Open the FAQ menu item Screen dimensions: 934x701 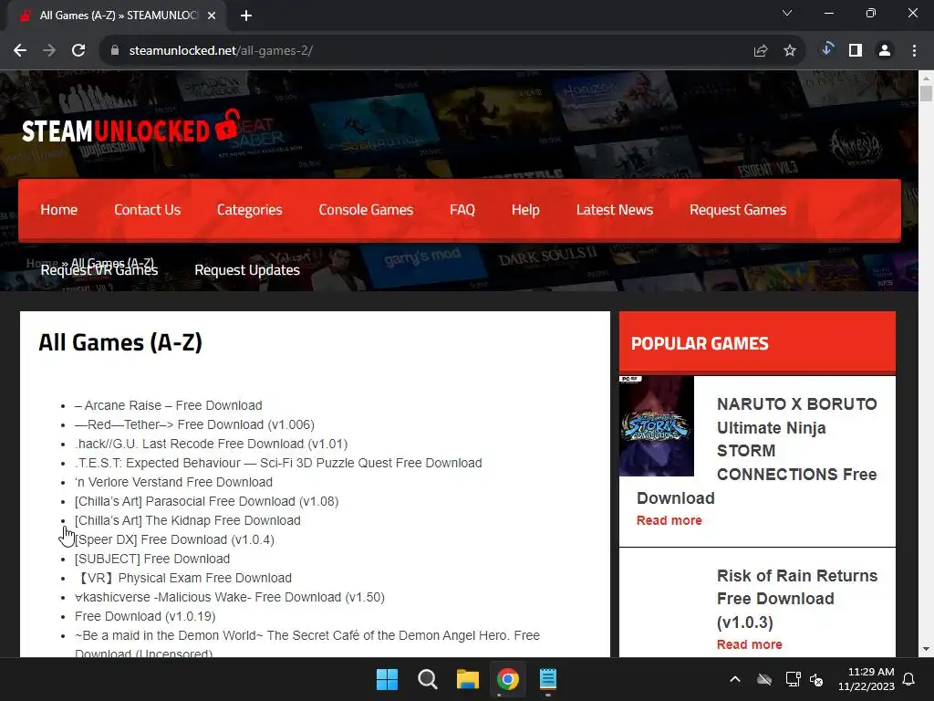(462, 210)
